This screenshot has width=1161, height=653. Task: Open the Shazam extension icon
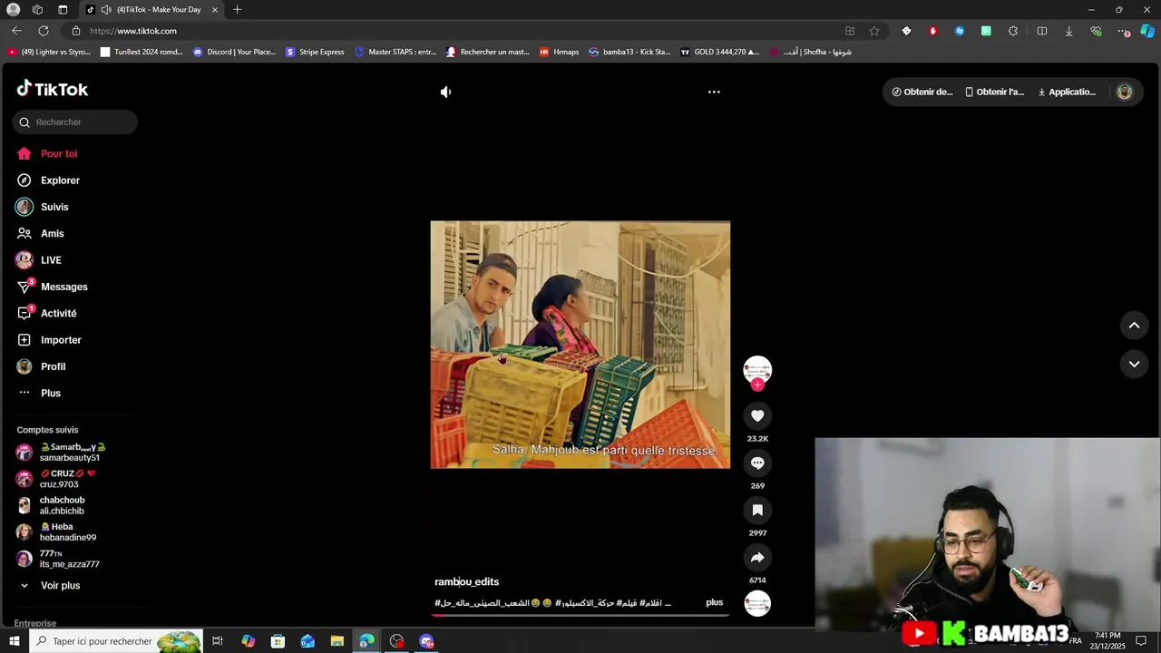pos(959,31)
